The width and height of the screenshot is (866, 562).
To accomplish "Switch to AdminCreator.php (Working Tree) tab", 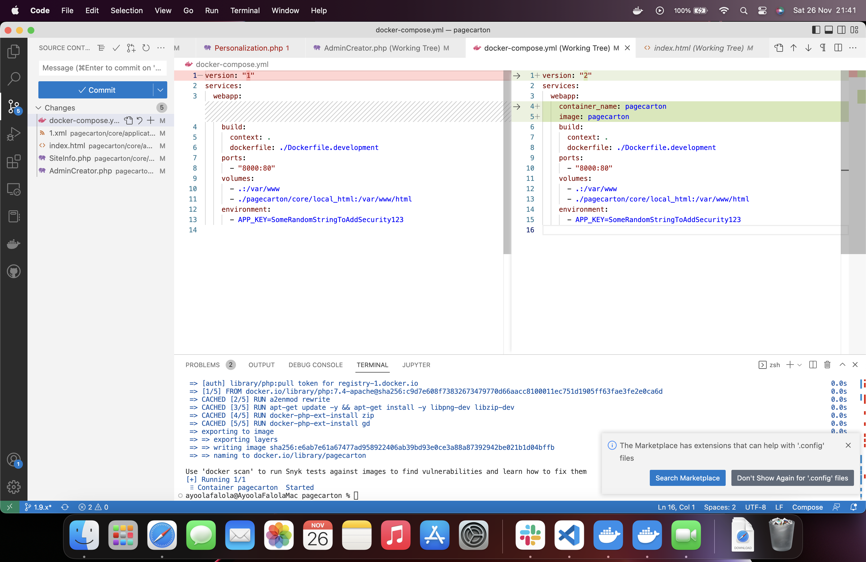I will (386, 48).
